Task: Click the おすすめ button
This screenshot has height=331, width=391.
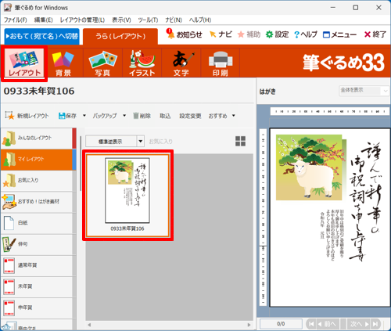Action: click(x=218, y=116)
